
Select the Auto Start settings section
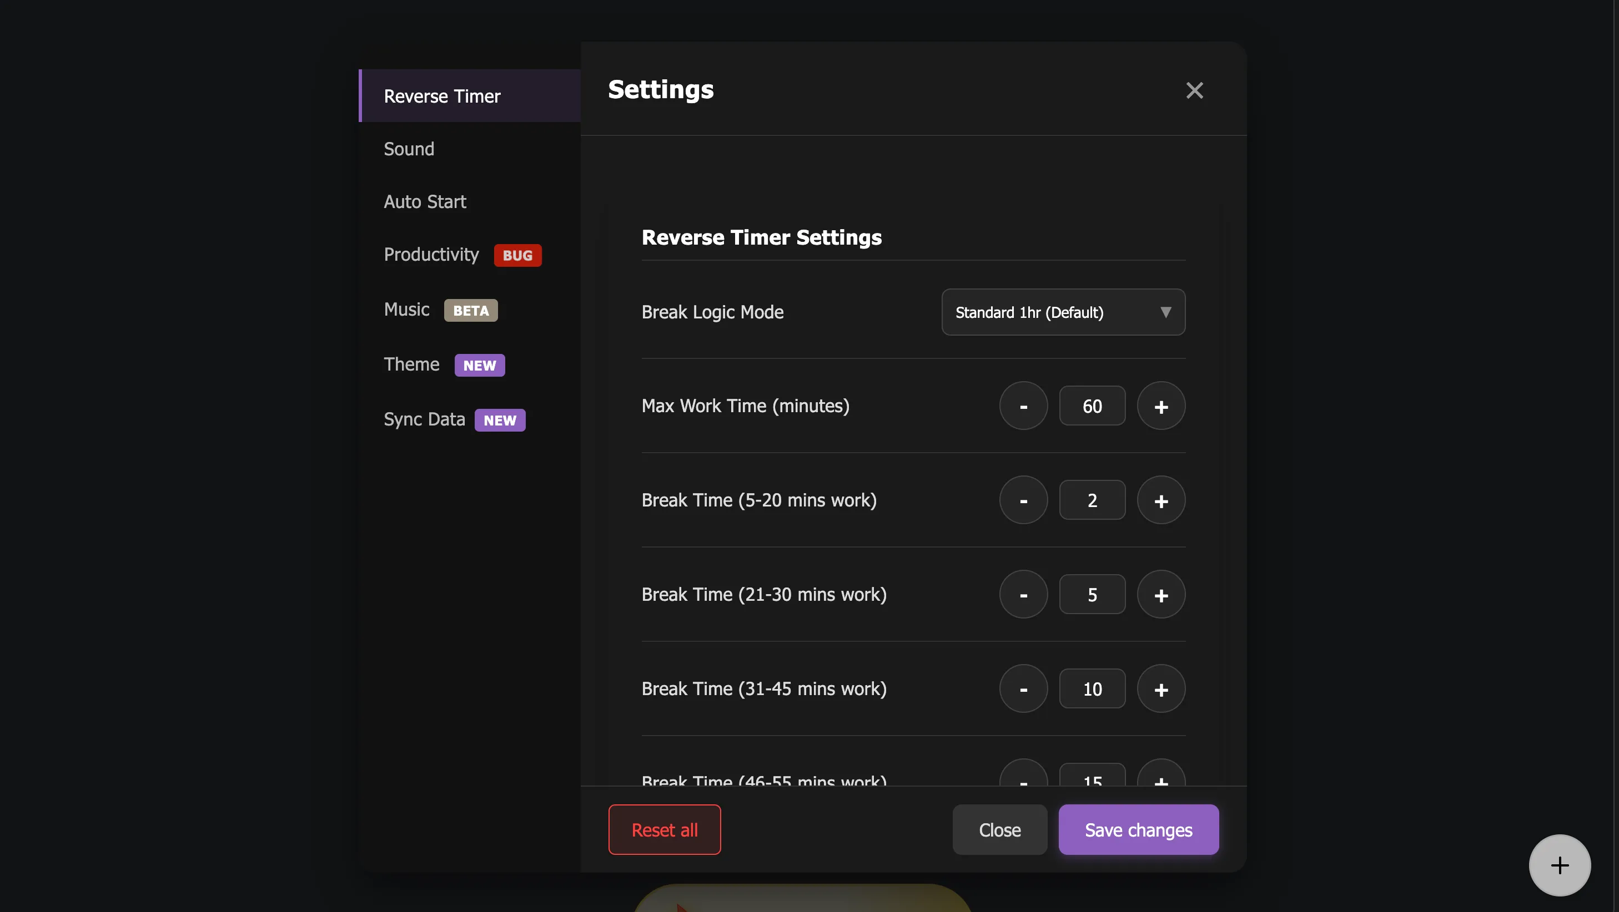(424, 201)
